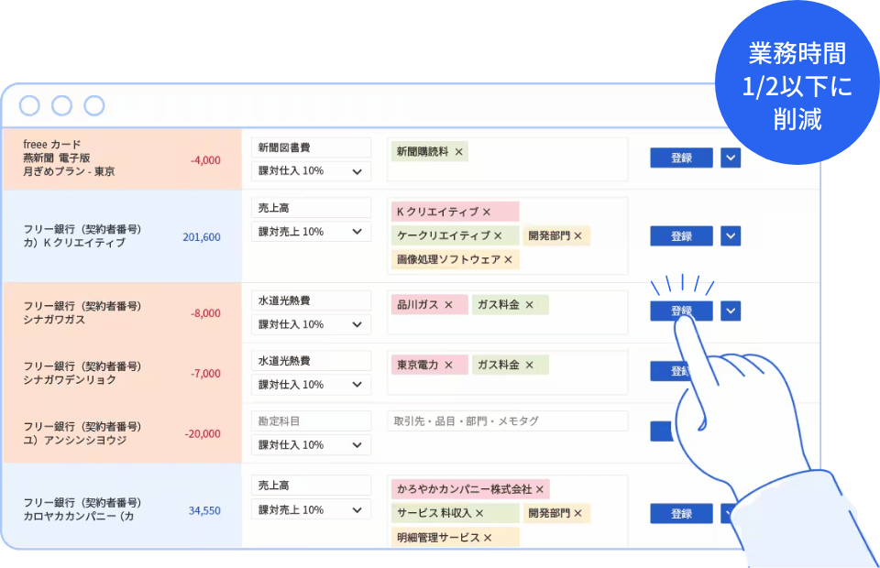The image size is (880, 568).
Task: Remove the 東京電力 tag
Action: point(448,365)
